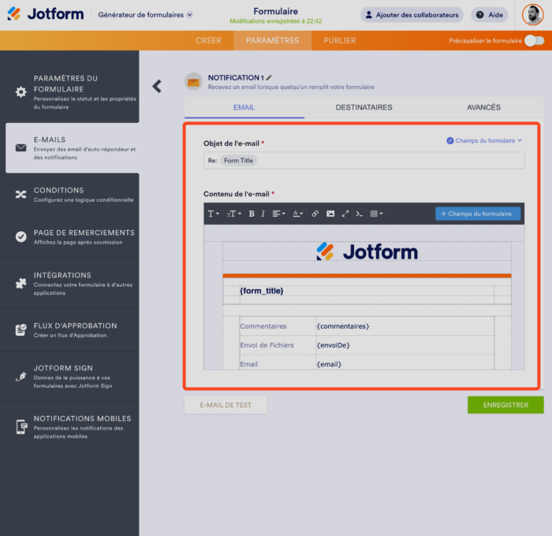Open Form Settings gear in sidebar
Image resolution: width=552 pixels, height=536 pixels.
pos(21,92)
